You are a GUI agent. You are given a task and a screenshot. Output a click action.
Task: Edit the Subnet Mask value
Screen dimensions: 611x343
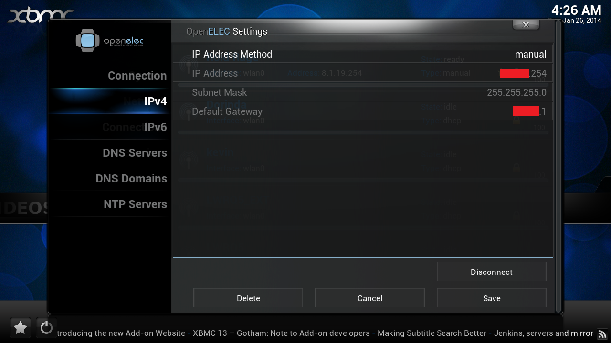point(362,92)
